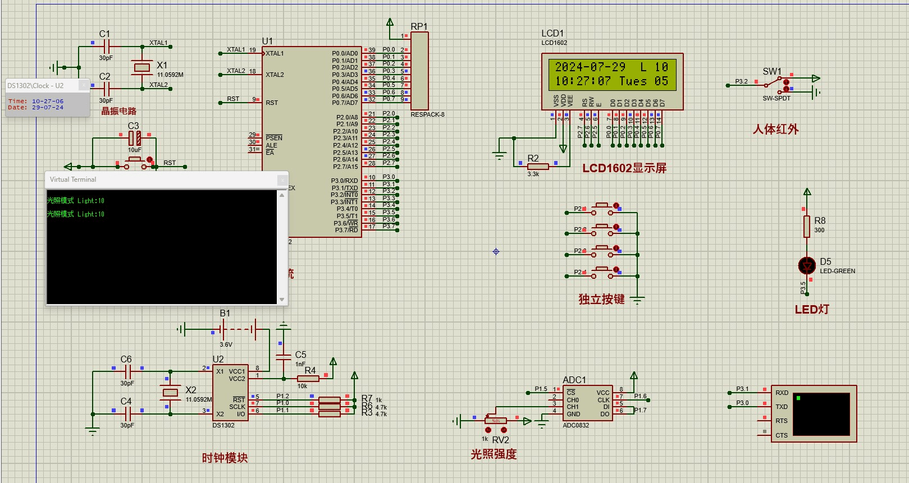Close the DS1302 Clock popup
This screenshot has height=483, width=909.
click(84, 85)
